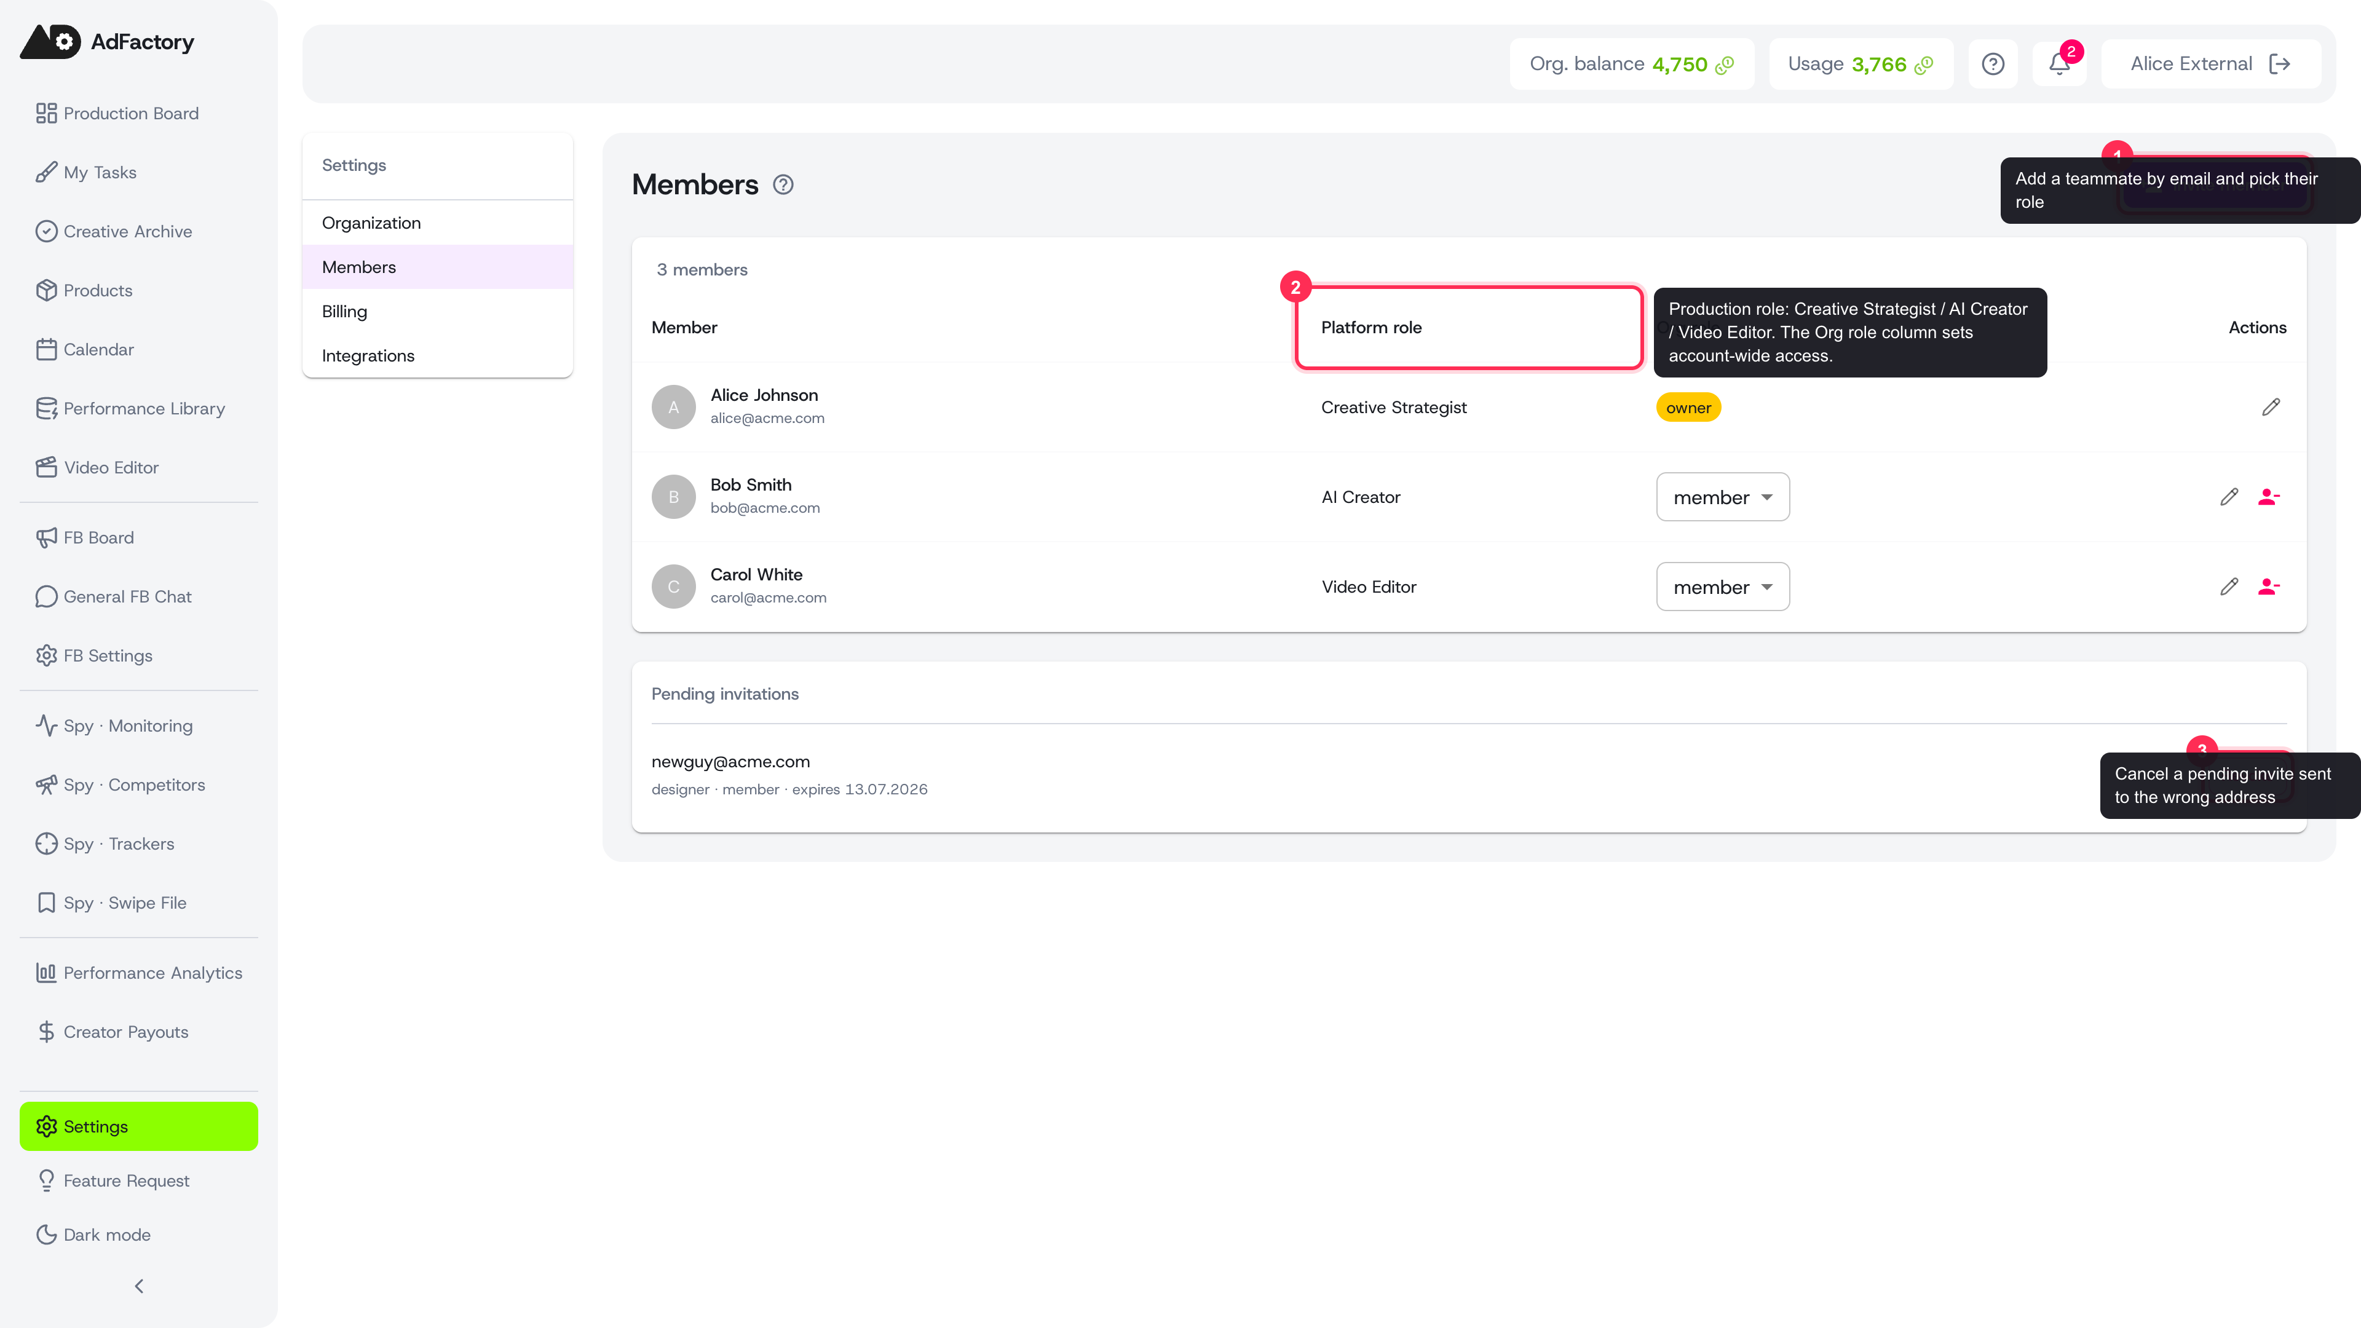Image resolution: width=2361 pixels, height=1328 pixels.
Task: Click the General FB Chat bubble icon
Action: pos(46,596)
